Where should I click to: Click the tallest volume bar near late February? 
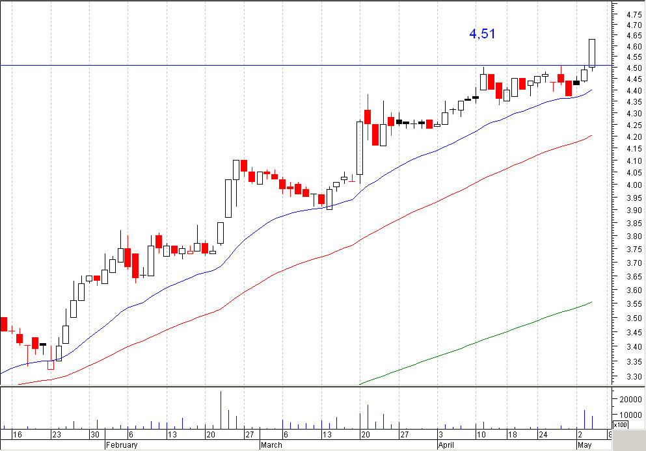click(221, 410)
